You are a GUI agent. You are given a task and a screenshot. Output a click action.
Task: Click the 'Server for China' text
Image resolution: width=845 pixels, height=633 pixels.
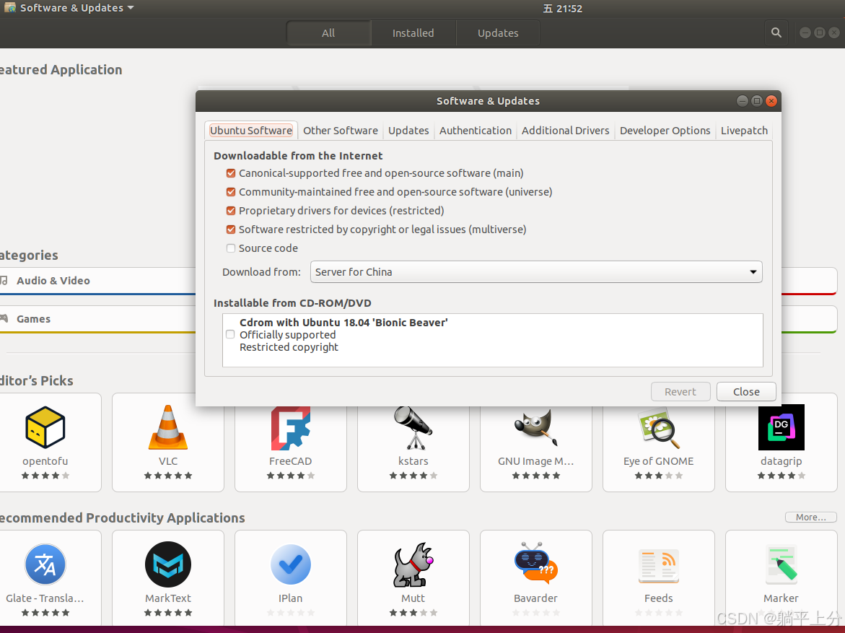(x=354, y=271)
